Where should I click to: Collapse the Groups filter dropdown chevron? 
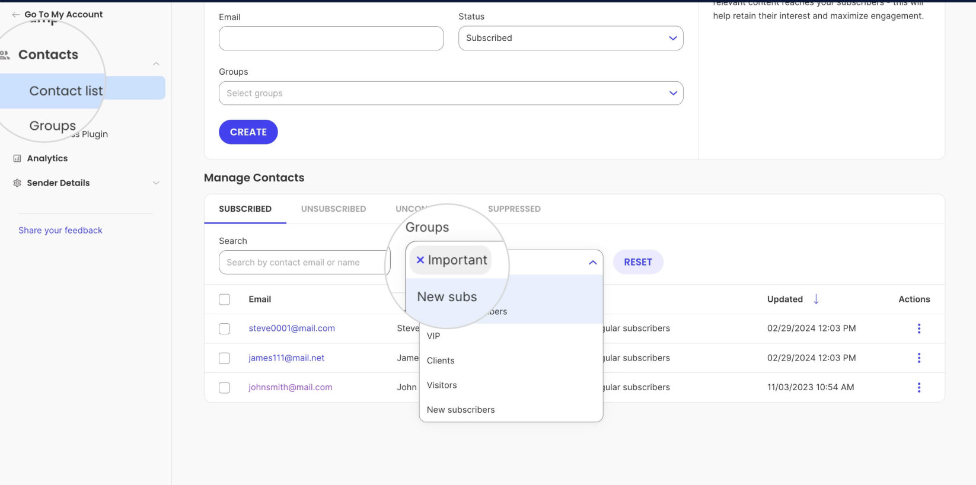(x=592, y=262)
